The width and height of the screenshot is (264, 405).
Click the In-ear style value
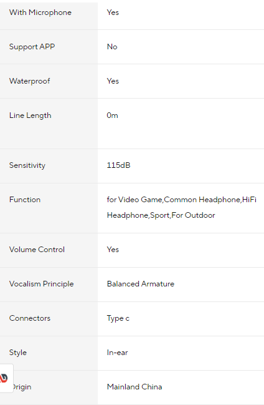coord(117,353)
